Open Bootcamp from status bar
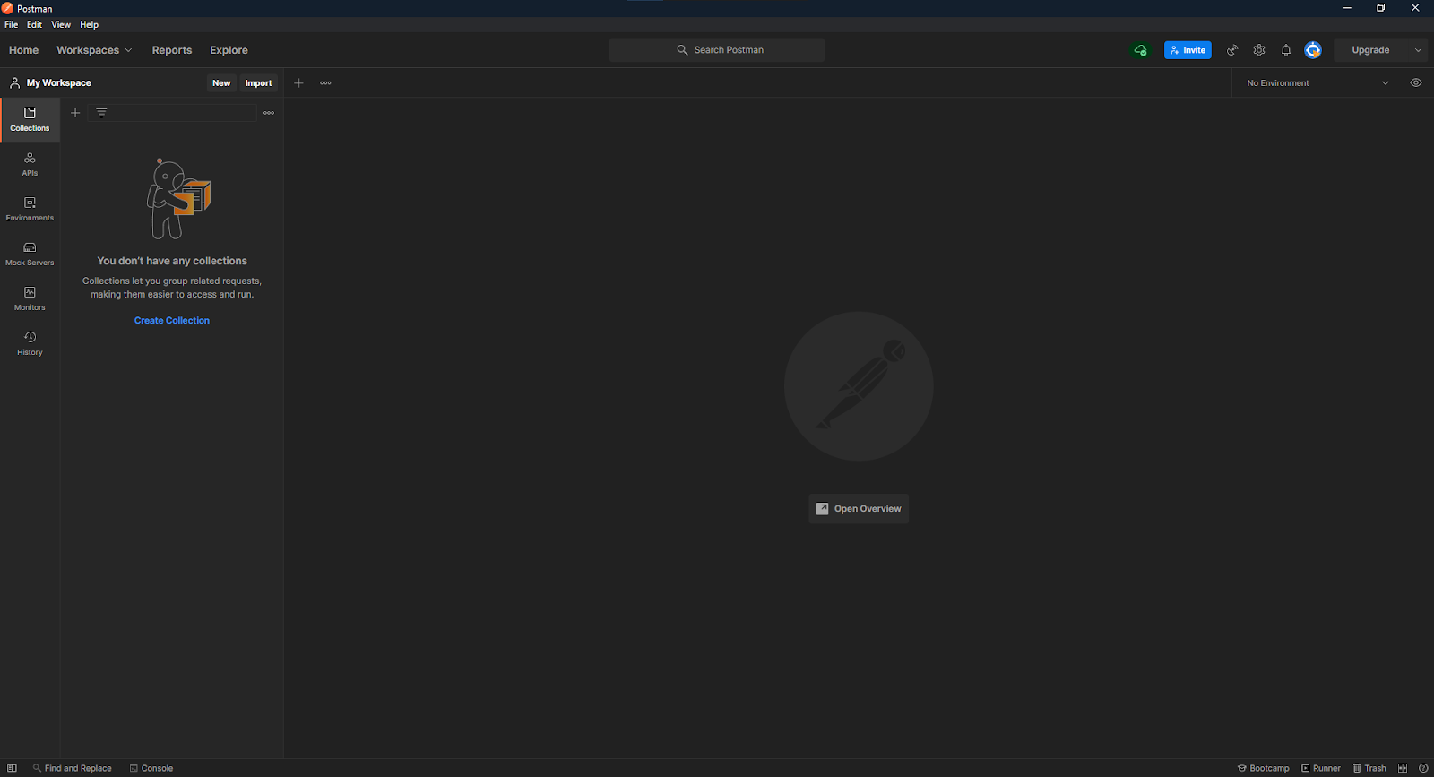 [1264, 768]
